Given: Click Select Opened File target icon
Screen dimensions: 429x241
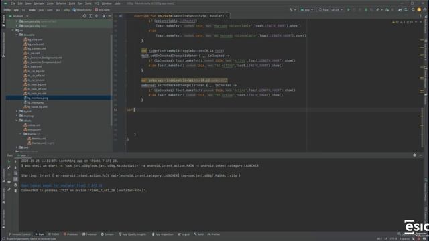Looking at the screenshot, I should (84, 16).
